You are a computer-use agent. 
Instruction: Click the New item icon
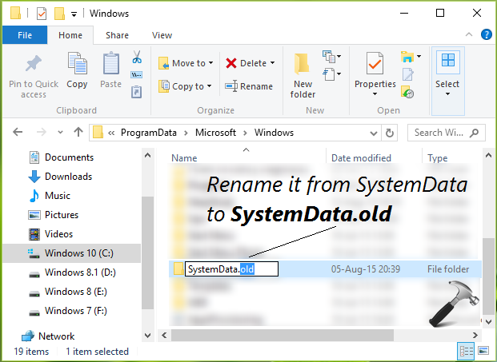tap(329, 57)
